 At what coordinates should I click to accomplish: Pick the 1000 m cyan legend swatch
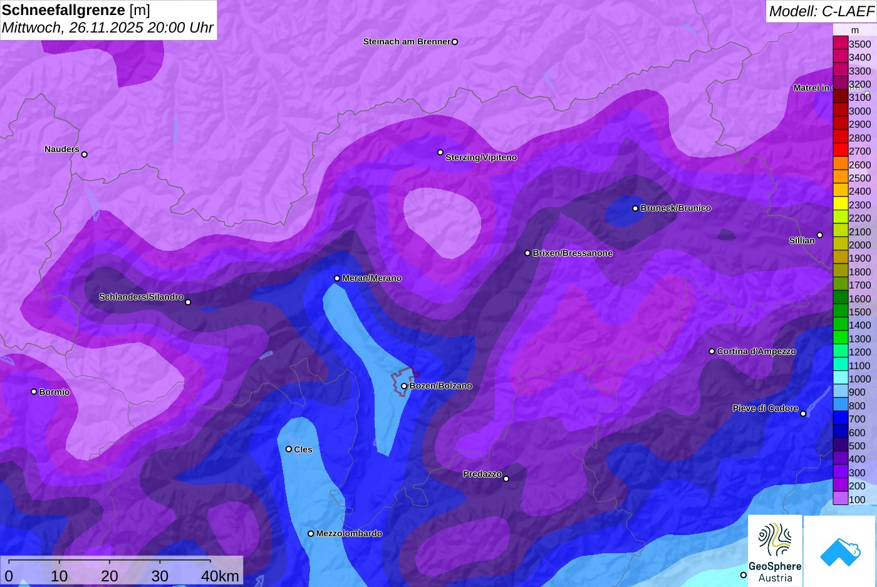tap(840, 378)
